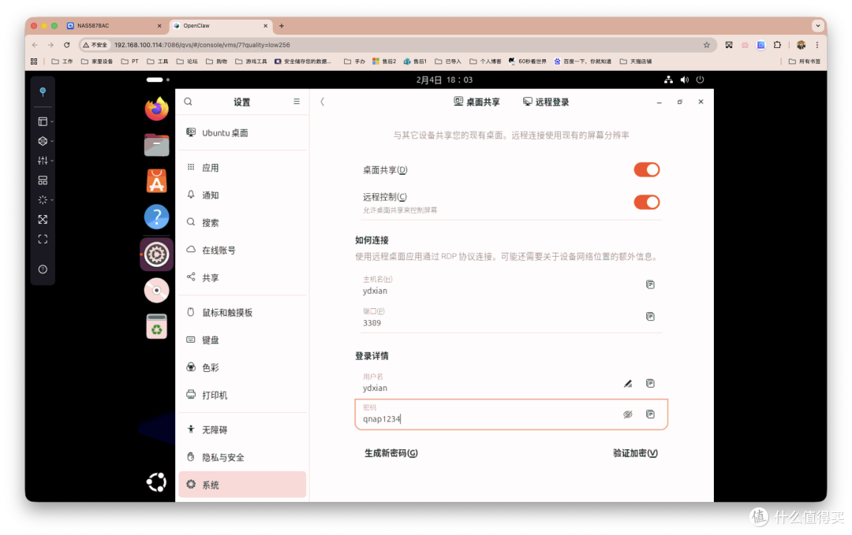Click the pin icon on the console toolbar

pos(43,91)
